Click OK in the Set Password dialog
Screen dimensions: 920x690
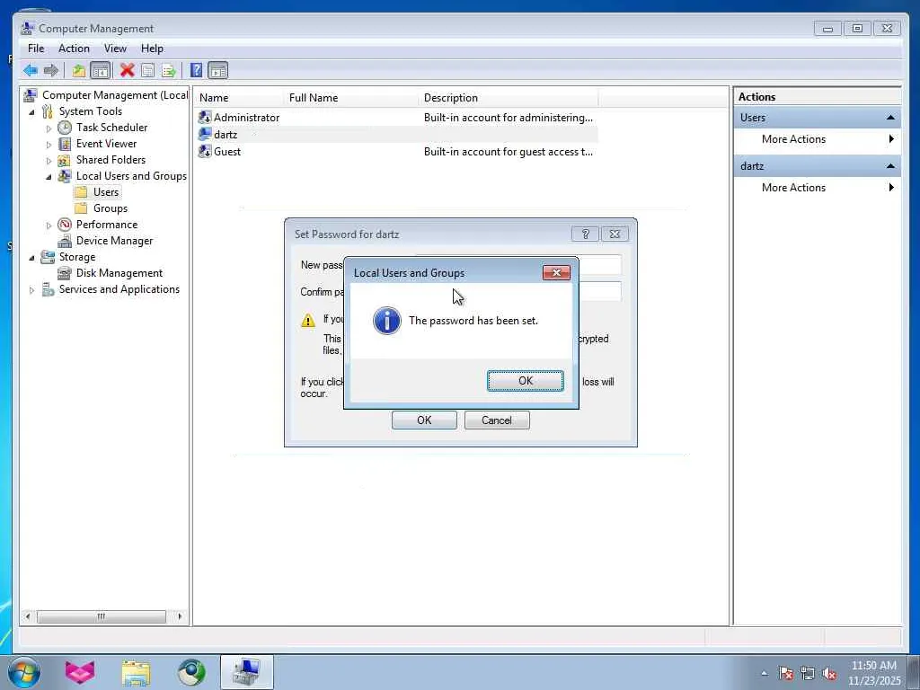click(x=424, y=420)
